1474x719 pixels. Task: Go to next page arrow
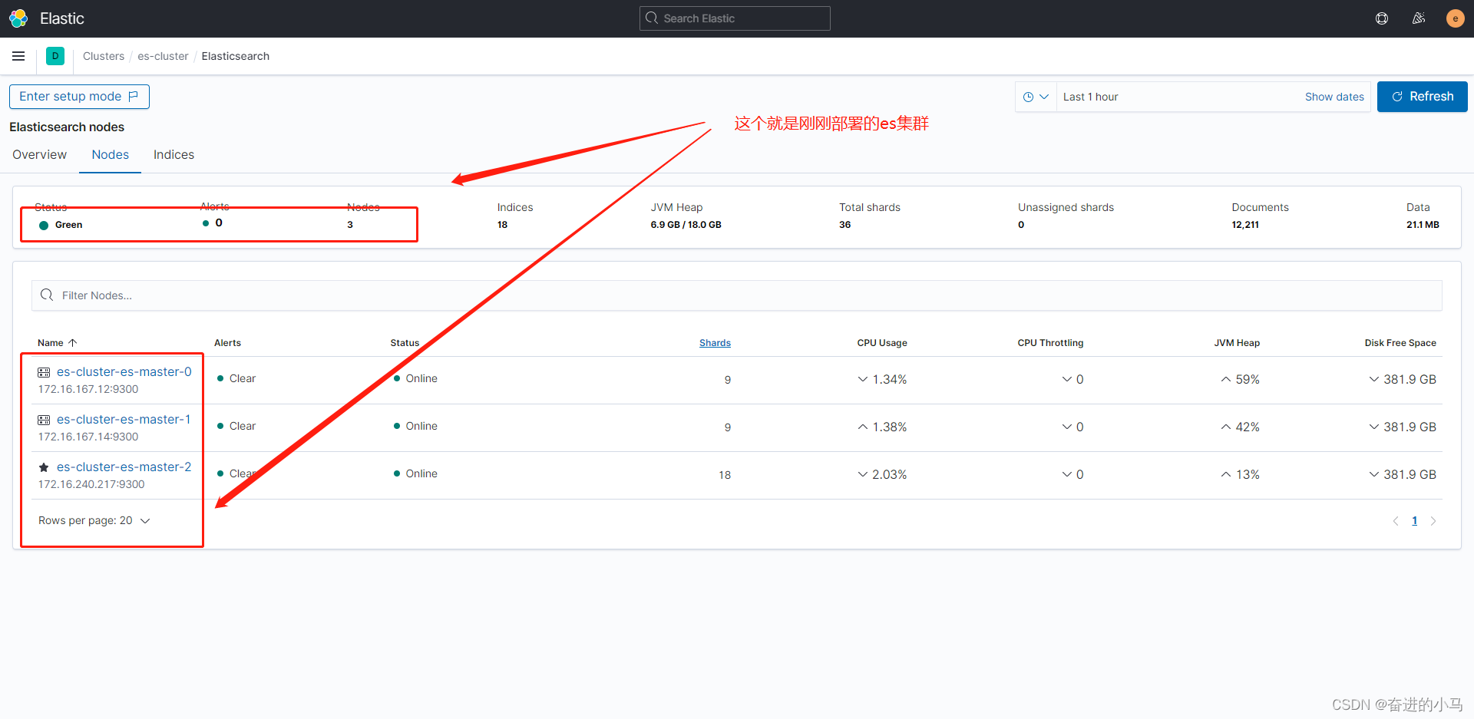[x=1433, y=521]
